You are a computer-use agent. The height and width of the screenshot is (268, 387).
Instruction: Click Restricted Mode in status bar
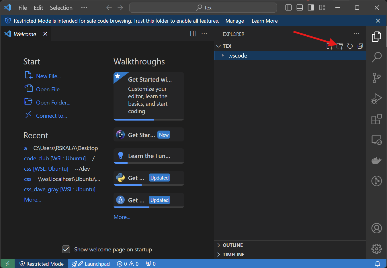pyautogui.click(x=41, y=264)
